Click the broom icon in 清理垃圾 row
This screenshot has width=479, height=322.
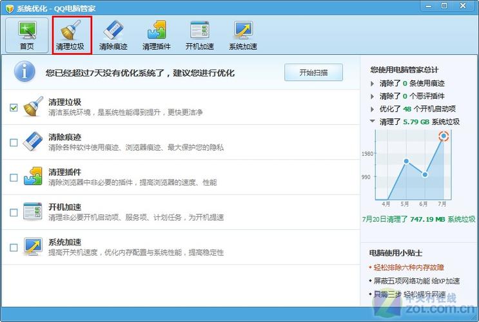(34, 106)
